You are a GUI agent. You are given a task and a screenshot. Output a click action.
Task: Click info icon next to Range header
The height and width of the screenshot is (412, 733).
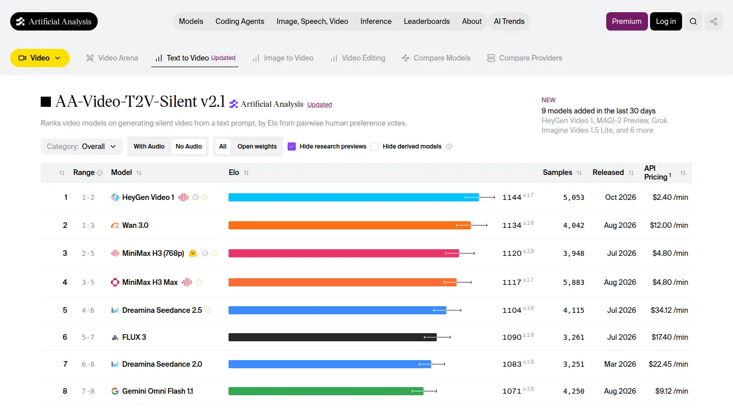pyautogui.click(x=100, y=173)
